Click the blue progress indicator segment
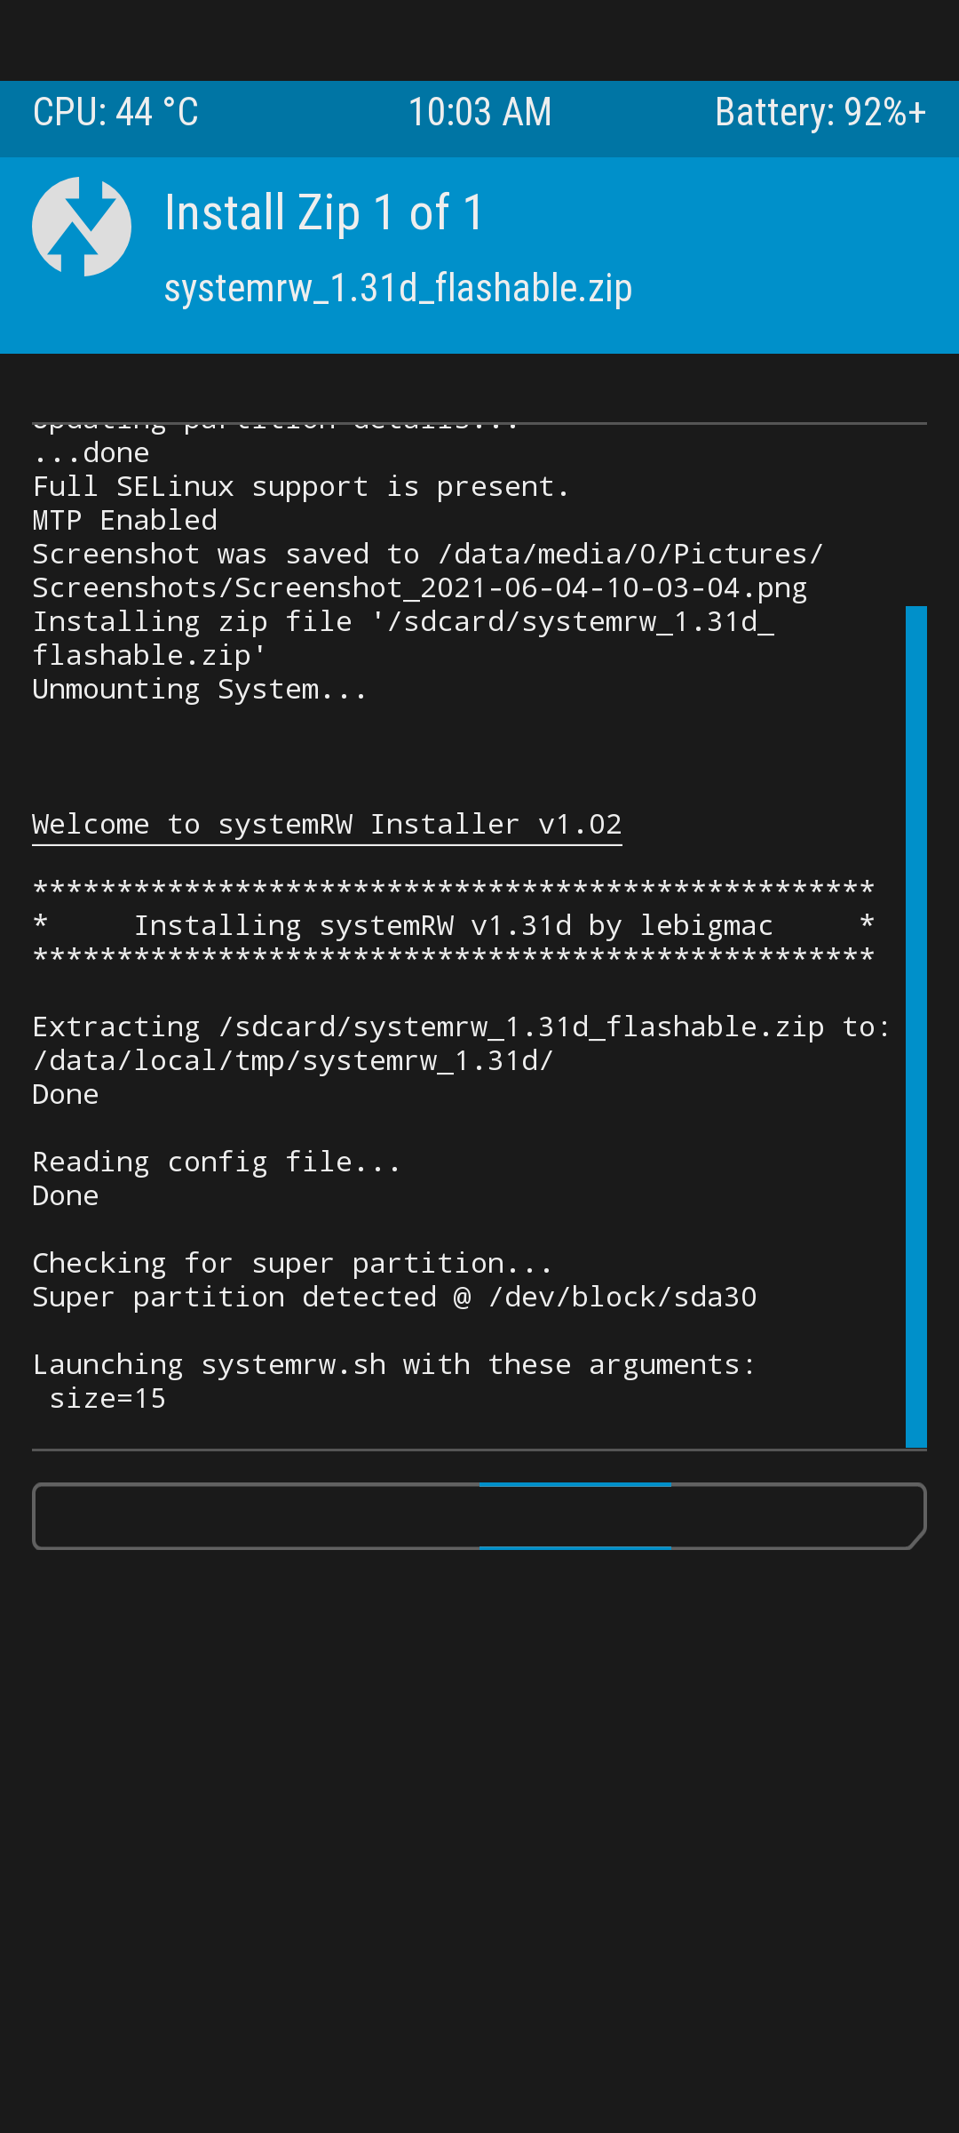 tap(575, 1516)
